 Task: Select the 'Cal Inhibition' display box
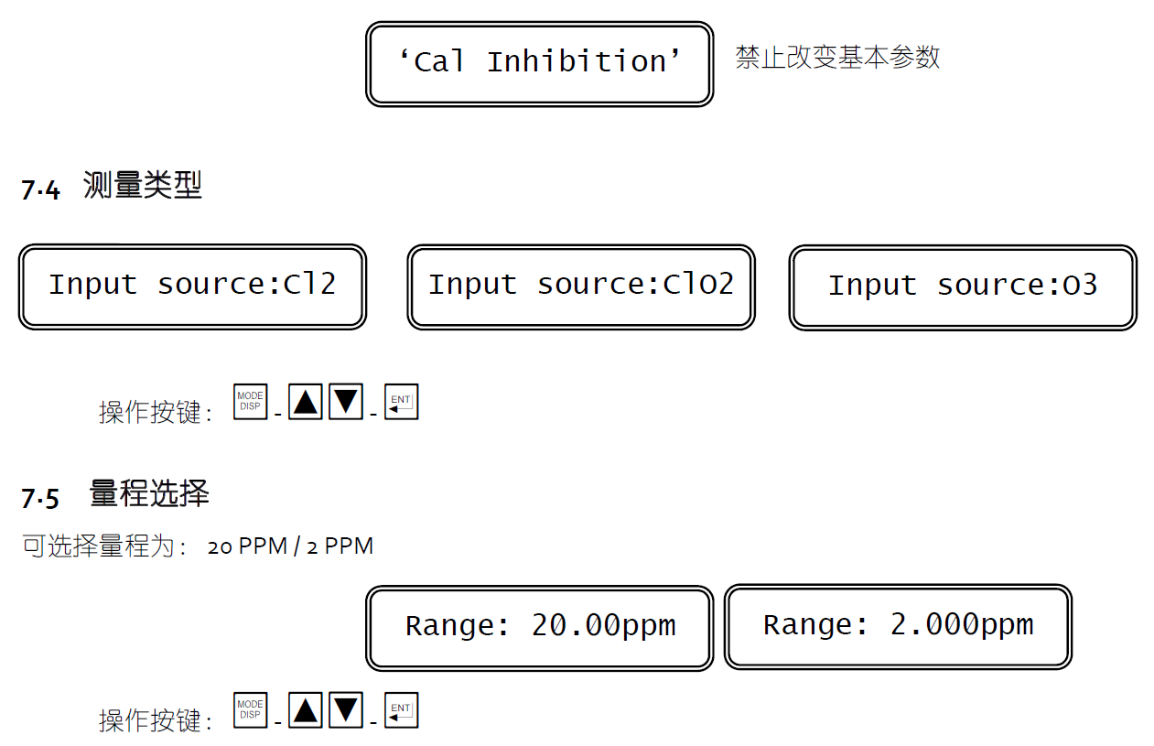(539, 63)
